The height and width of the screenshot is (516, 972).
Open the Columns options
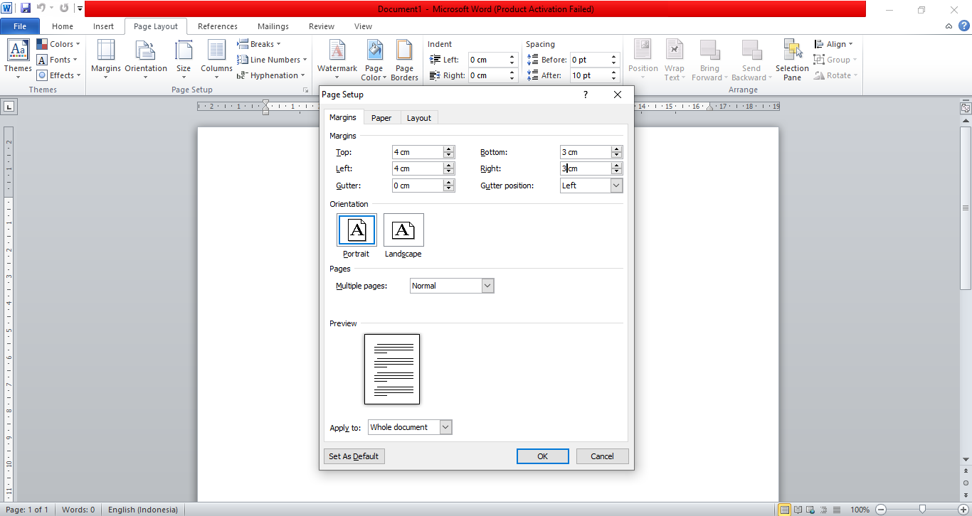[x=216, y=60]
